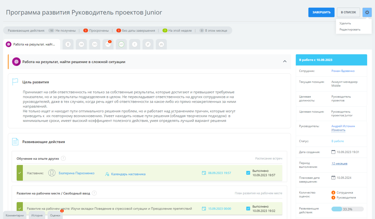
Task: Untick 'Выполнено' checkbox dated 10.09.2023 19:32
Action: point(248,208)
